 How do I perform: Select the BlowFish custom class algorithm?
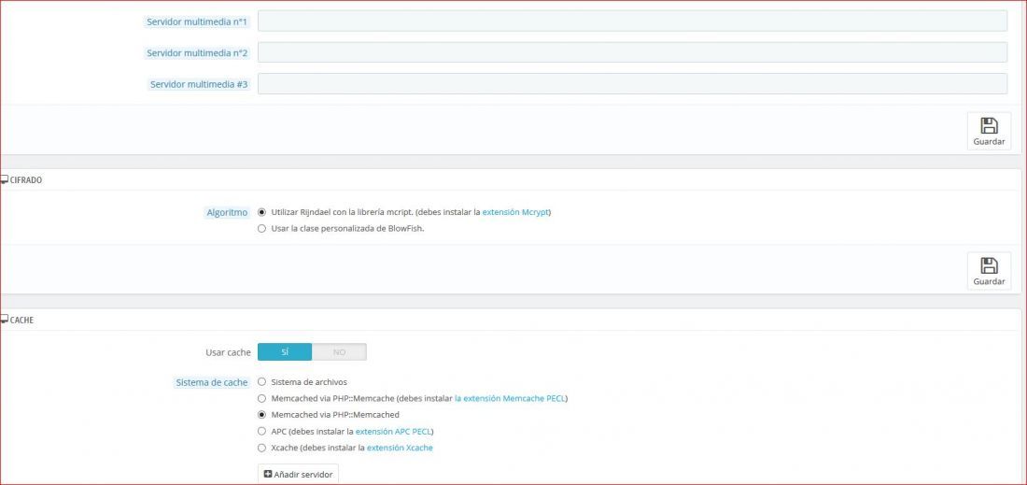coord(262,229)
